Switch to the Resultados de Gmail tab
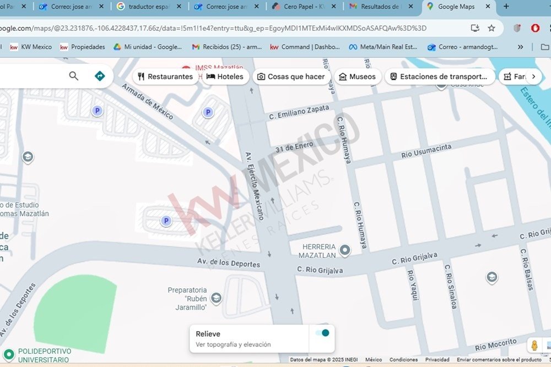 coord(382,6)
